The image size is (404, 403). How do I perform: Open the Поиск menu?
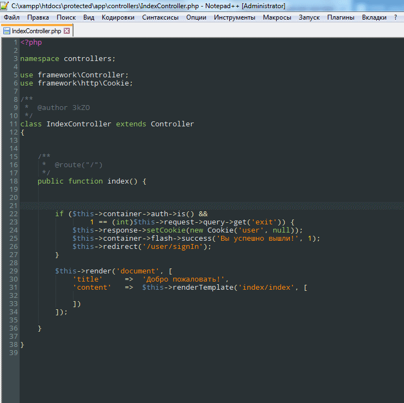(x=66, y=17)
